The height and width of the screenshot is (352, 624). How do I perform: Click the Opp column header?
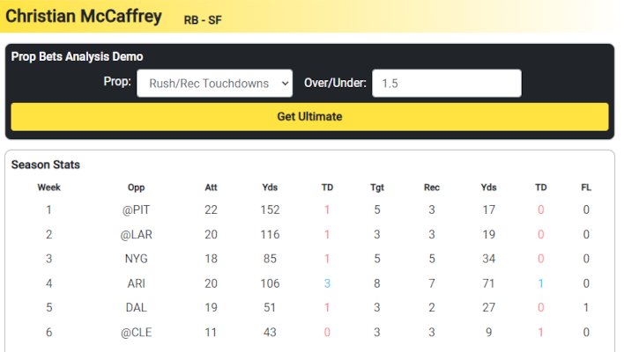tap(136, 187)
